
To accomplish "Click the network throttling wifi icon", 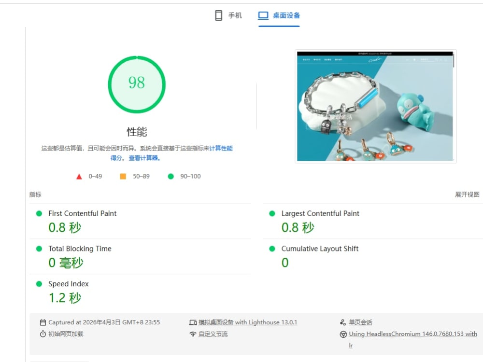I will 193,334.
